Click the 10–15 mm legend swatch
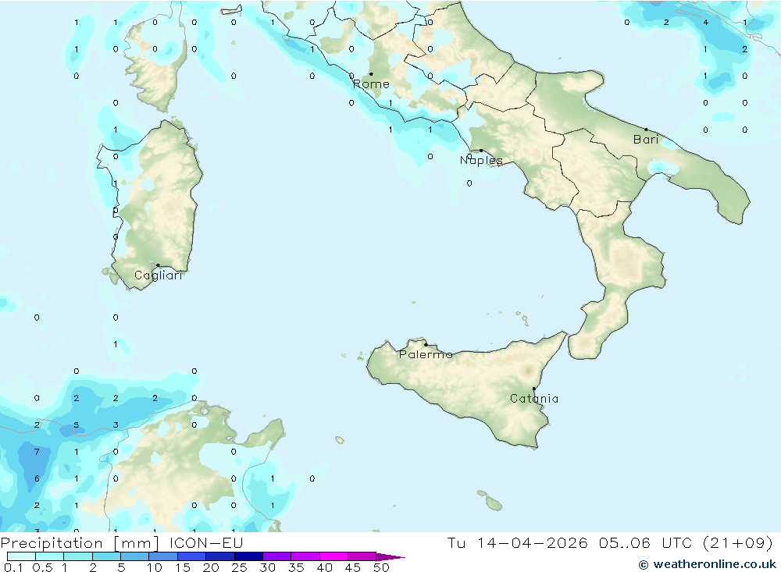Image resolution: width=781 pixels, height=572 pixels. (163, 556)
